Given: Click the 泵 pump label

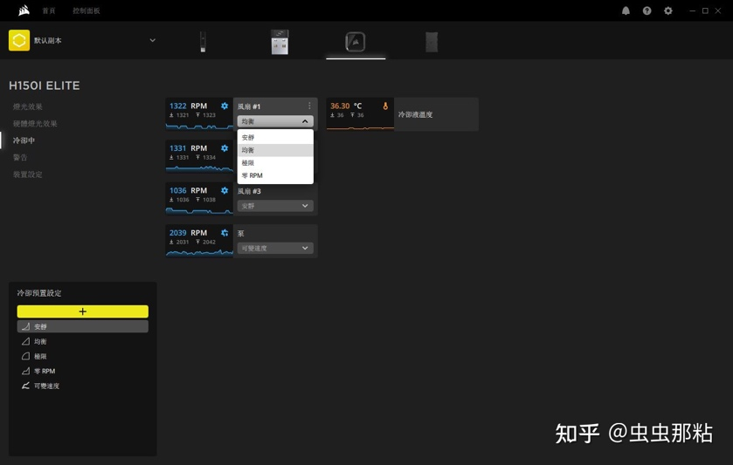Looking at the screenshot, I should coord(241,233).
